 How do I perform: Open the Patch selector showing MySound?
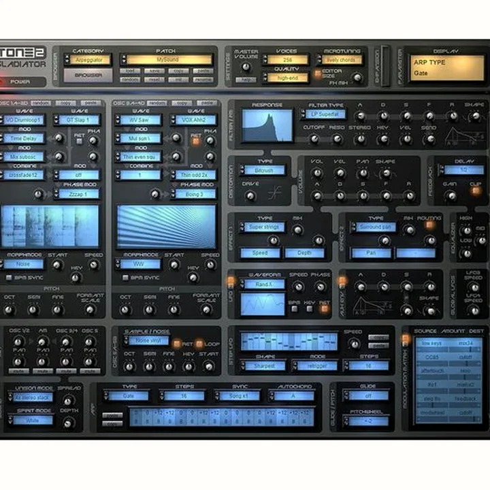167,59
